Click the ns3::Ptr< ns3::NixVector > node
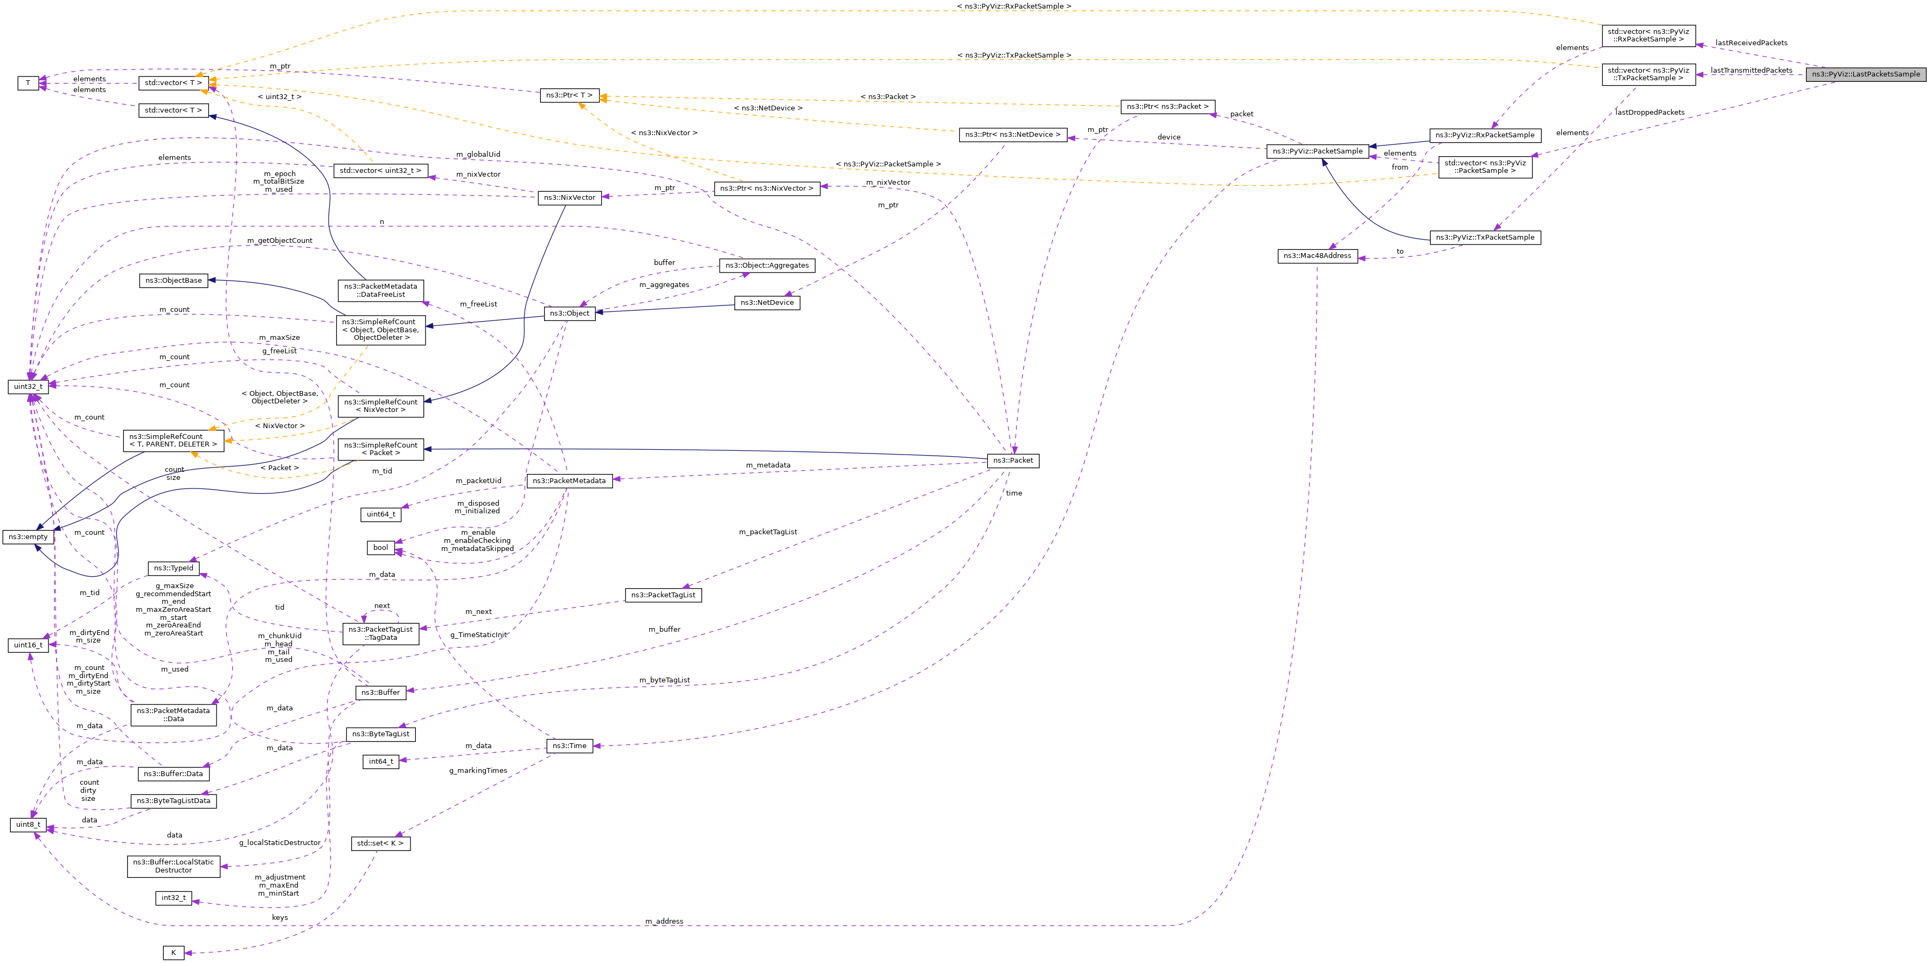The image size is (1929, 963). [x=767, y=189]
